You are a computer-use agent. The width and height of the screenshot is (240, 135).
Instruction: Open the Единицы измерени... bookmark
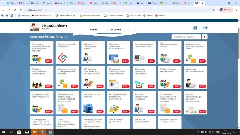91,16
